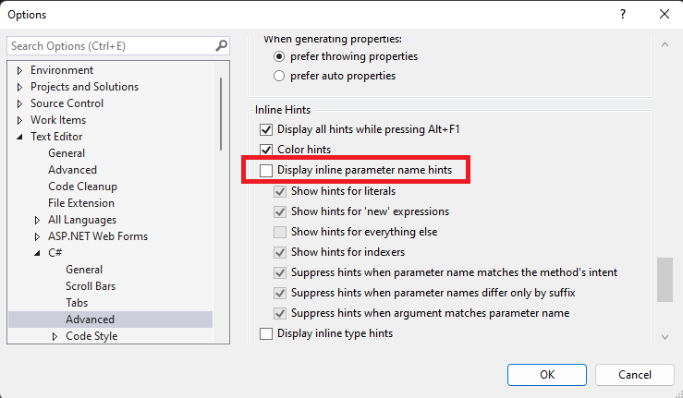Open the Code Cleanup options page
The height and width of the screenshot is (398, 683).
(x=83, y=187)
